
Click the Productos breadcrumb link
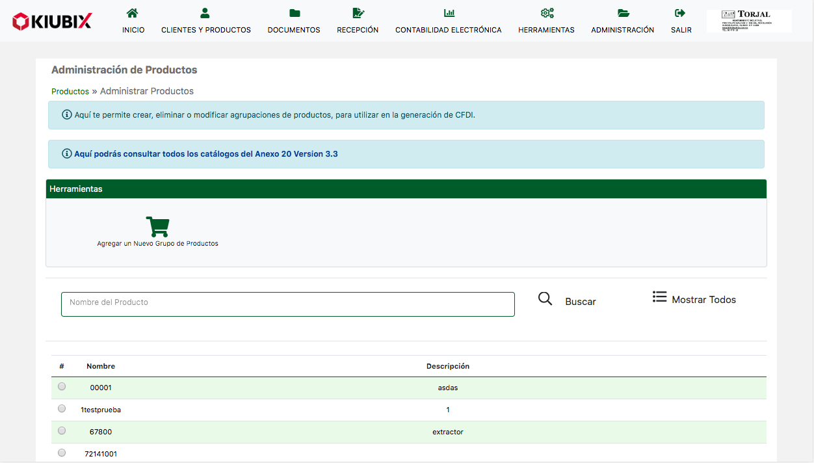pos(70,92)
